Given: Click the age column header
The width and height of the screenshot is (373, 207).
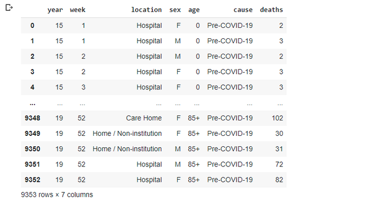Looking at the screenshot, I should (x=194, y=10).
